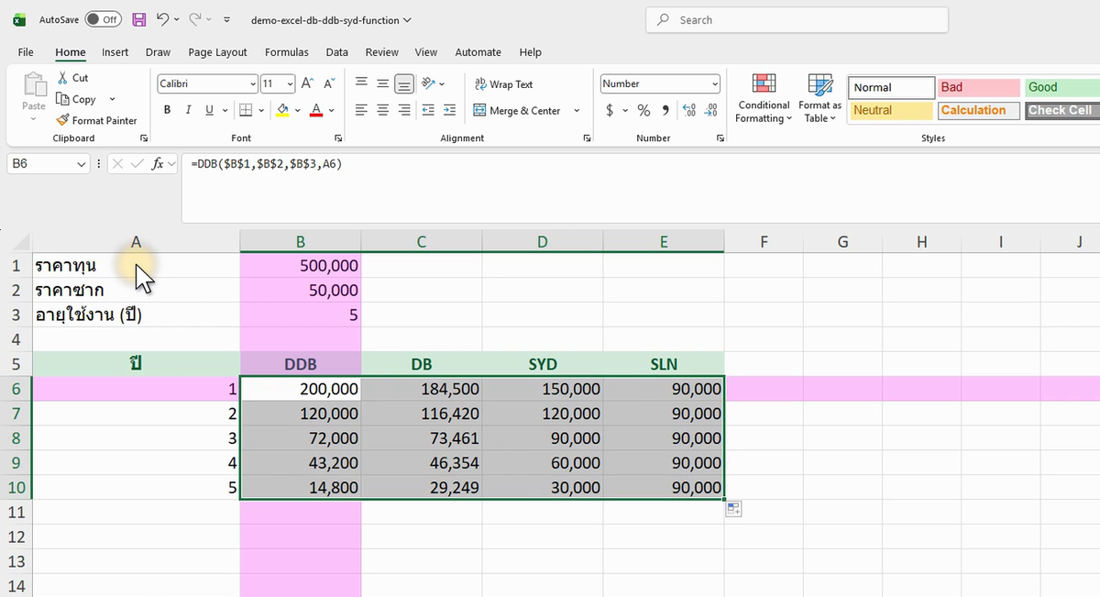
Task: Apply the Bad cell style
Action: tap(978, 87)
